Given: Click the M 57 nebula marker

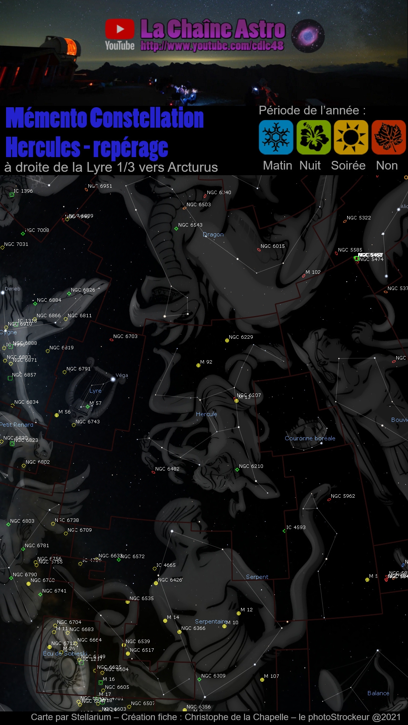Looking at the screenshot, I should (88, 407).
